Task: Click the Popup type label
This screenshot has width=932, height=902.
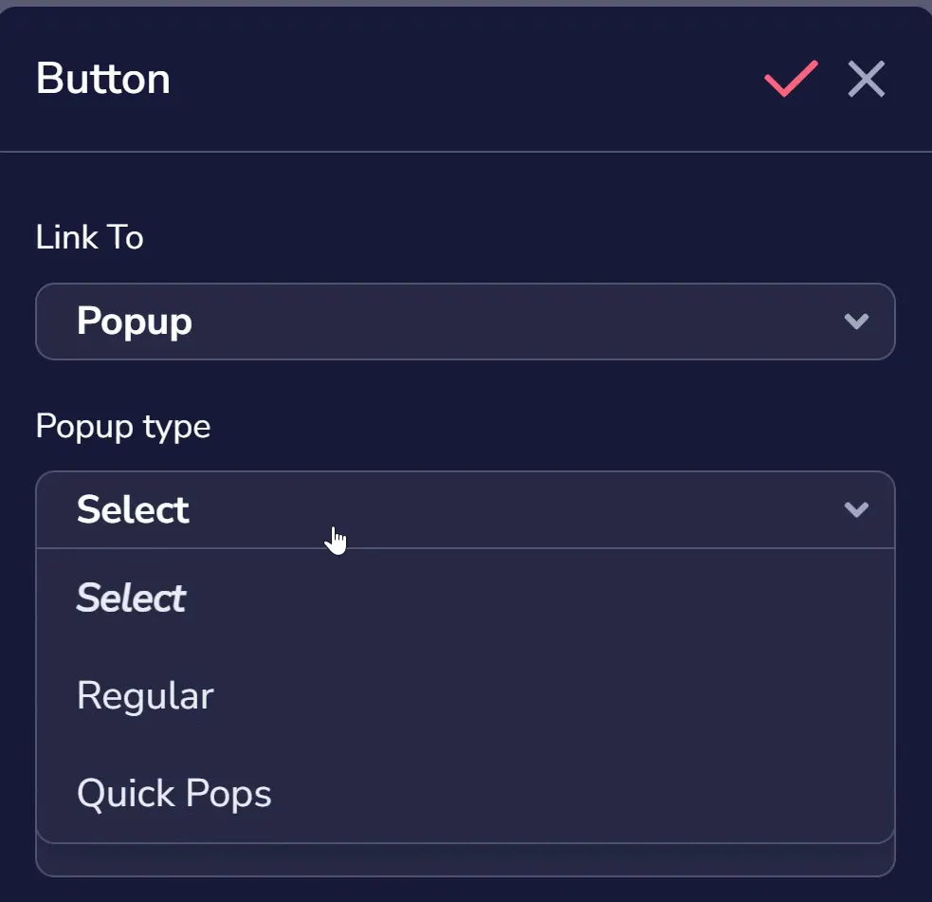Action: (123, 426)
